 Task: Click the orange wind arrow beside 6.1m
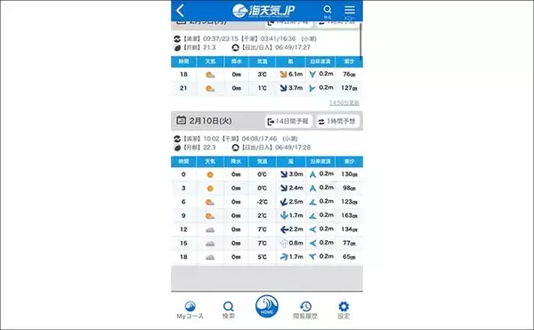click(x=283, y=74)
